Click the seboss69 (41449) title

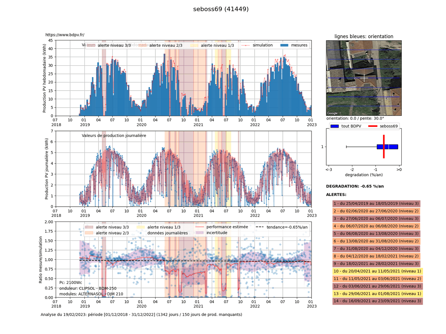click(221, 9)
